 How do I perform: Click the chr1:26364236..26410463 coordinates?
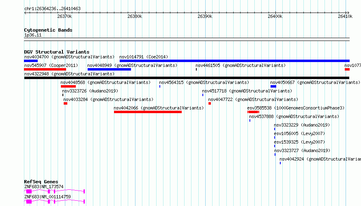tap(52, 9)
